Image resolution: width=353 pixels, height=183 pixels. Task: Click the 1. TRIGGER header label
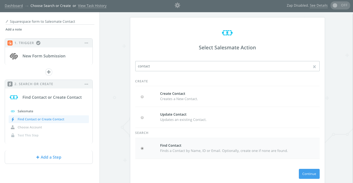[x=24, y=43]
